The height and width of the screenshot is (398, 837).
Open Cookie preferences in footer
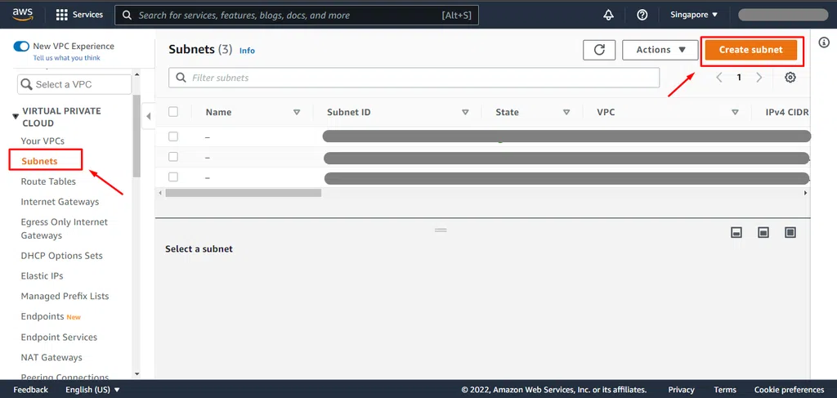point(789,390)
